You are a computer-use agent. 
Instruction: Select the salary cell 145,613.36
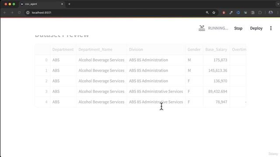coord(217,71)
